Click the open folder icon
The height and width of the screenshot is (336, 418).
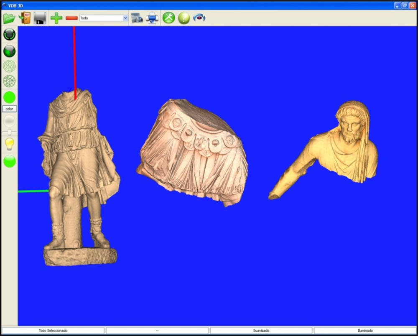tap(9, 18)
